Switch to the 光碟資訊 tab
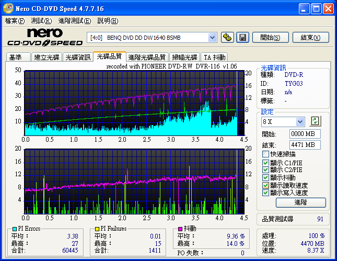Image resolution: width=337 pixels, height=261 pixels. (78, 57)
